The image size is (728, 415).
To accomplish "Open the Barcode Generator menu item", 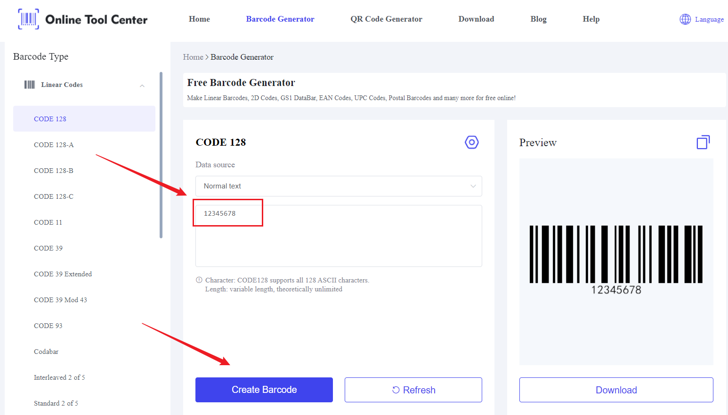I will pos(280,19).
